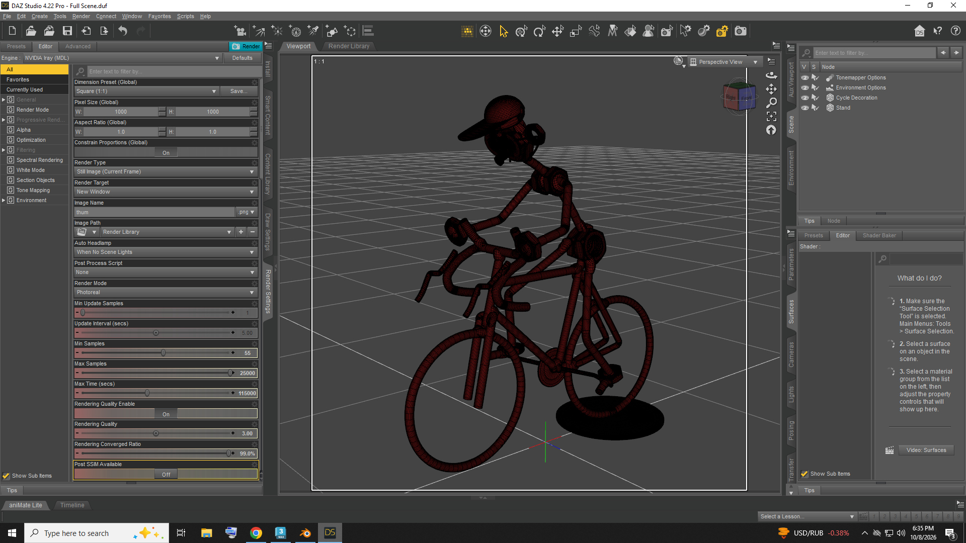The width and height of the screenshot is (966, 543).
Task: Open the Render Type dropdown
Action: [166, 172]
